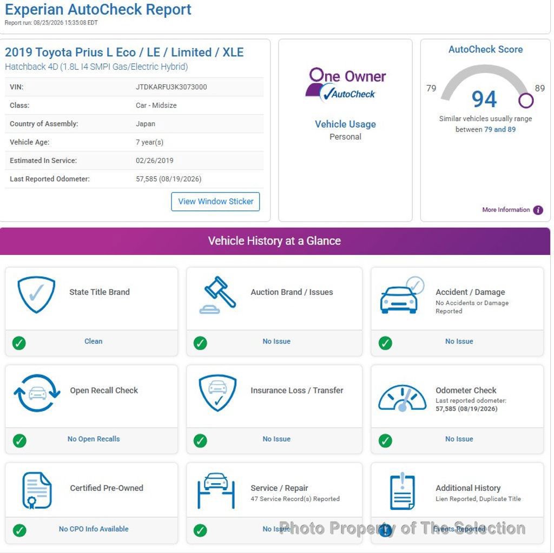
Task: Click green check in Auction Brand card
Action: (x=200, y=343)
